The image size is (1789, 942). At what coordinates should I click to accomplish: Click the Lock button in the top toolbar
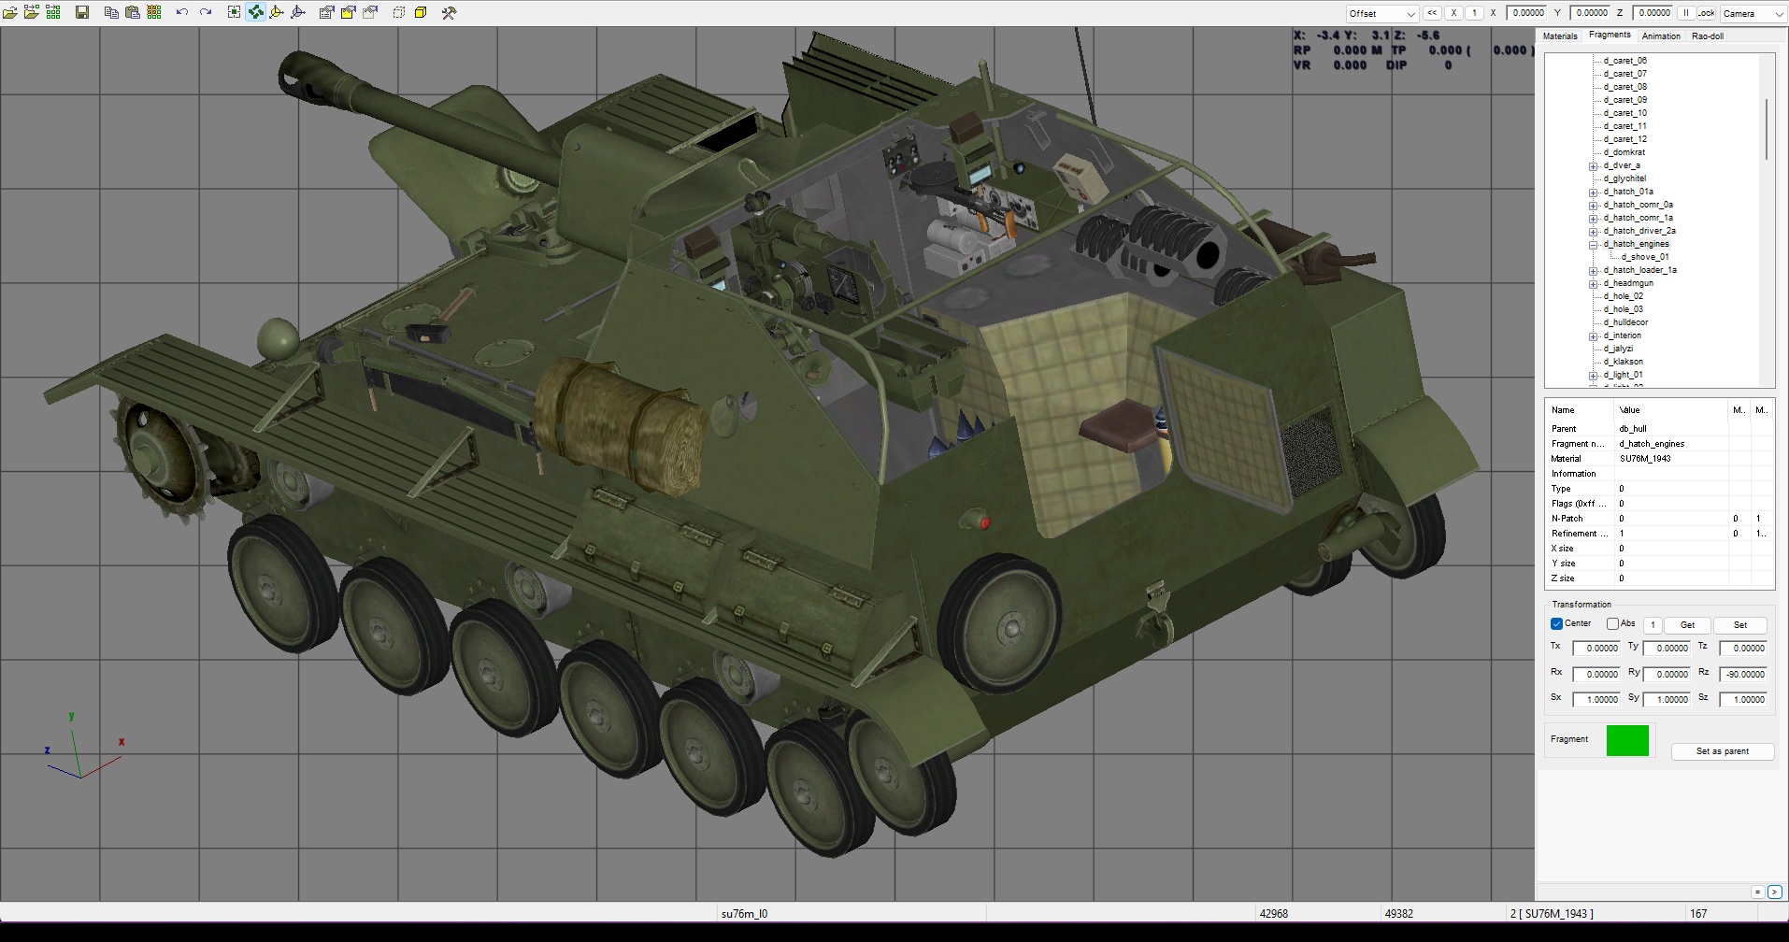pyautogui.click(x=1707, y=13)
